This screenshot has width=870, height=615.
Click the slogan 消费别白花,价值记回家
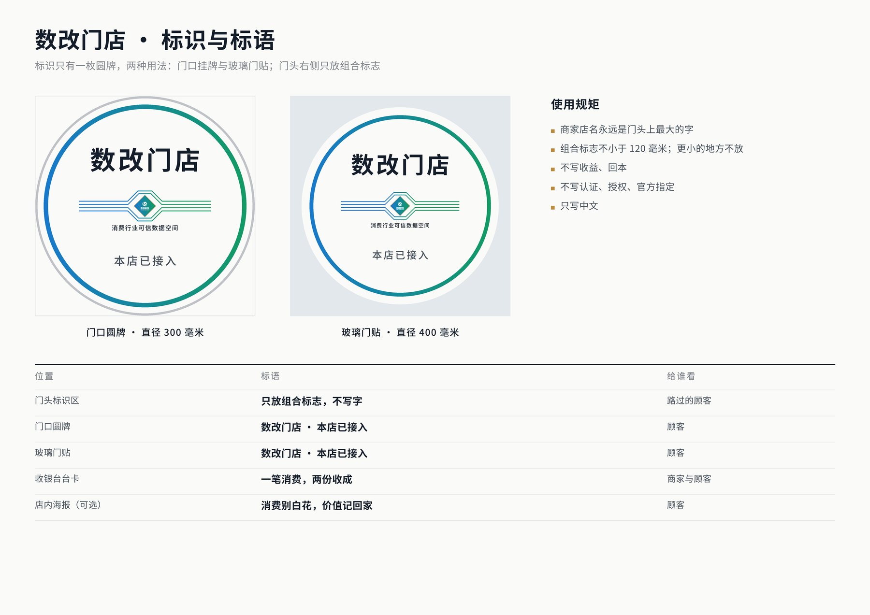pos(317,505)
